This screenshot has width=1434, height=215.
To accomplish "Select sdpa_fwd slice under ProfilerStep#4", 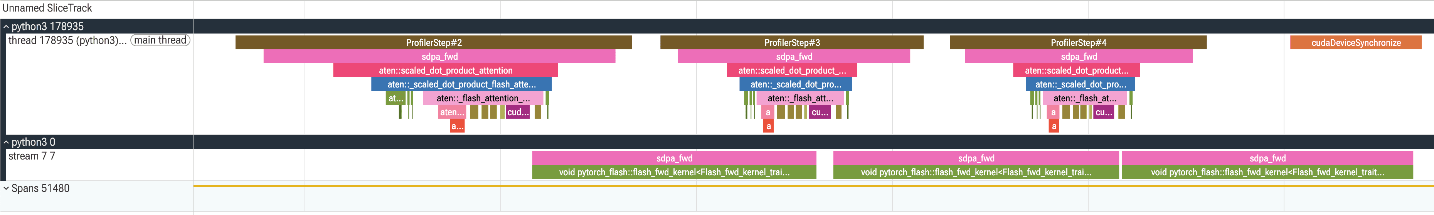I will (x=1079, y=56).
